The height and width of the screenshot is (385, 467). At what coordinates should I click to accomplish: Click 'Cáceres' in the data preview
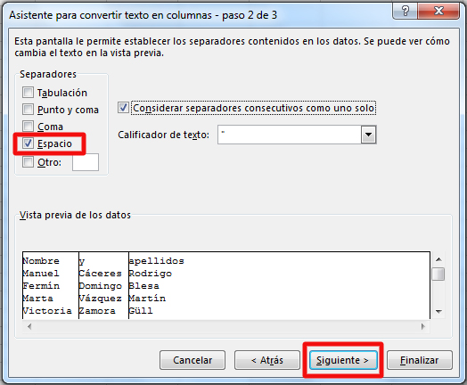101,274
